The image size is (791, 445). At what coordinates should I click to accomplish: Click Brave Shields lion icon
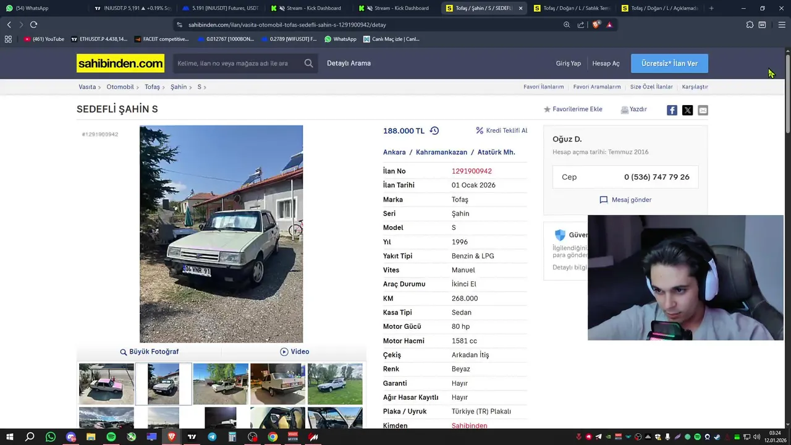click(x=596, y=25)
